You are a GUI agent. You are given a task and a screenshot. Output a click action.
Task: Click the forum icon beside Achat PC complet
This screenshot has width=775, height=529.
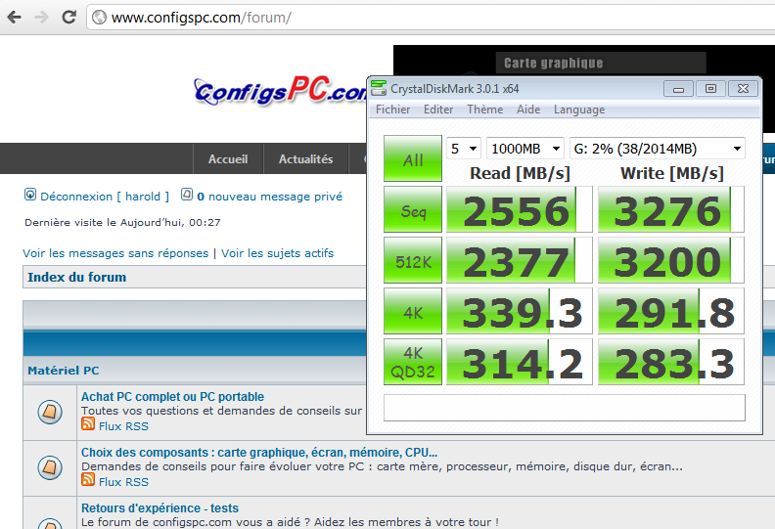[x=51, y=413]
